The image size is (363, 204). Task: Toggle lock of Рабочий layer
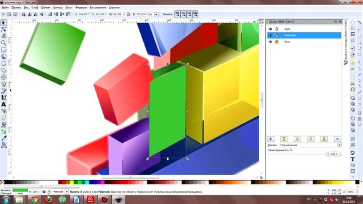point(277,35)
